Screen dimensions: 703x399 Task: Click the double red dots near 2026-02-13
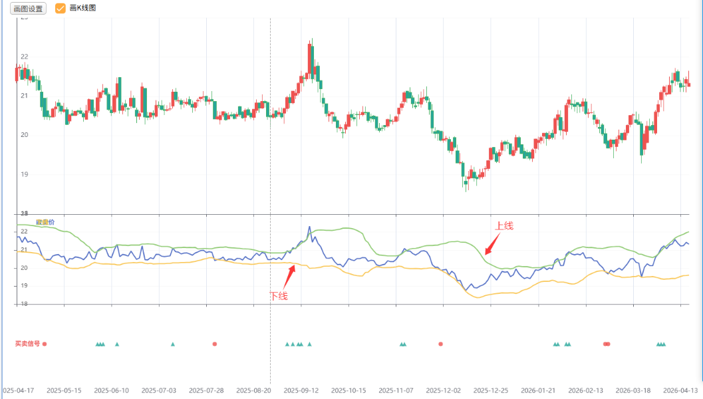point(606,344)
